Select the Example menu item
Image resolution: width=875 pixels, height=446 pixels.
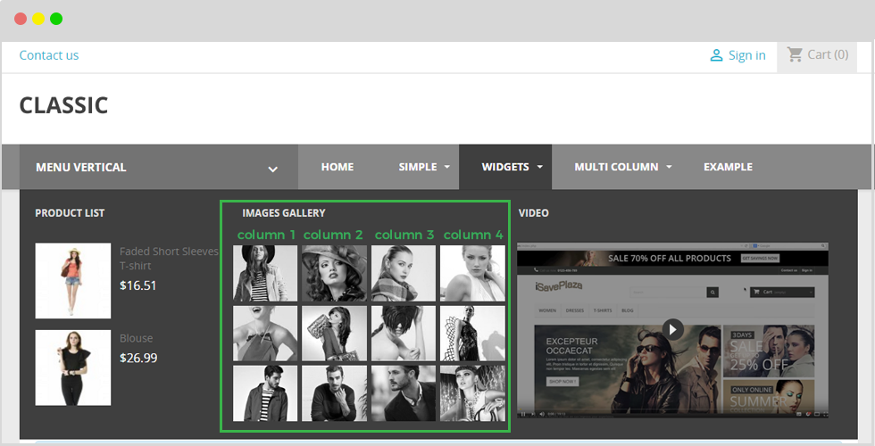click(x=728, y=167)
